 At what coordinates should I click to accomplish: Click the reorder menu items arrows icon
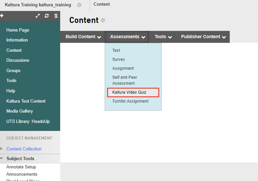(56, 16)
